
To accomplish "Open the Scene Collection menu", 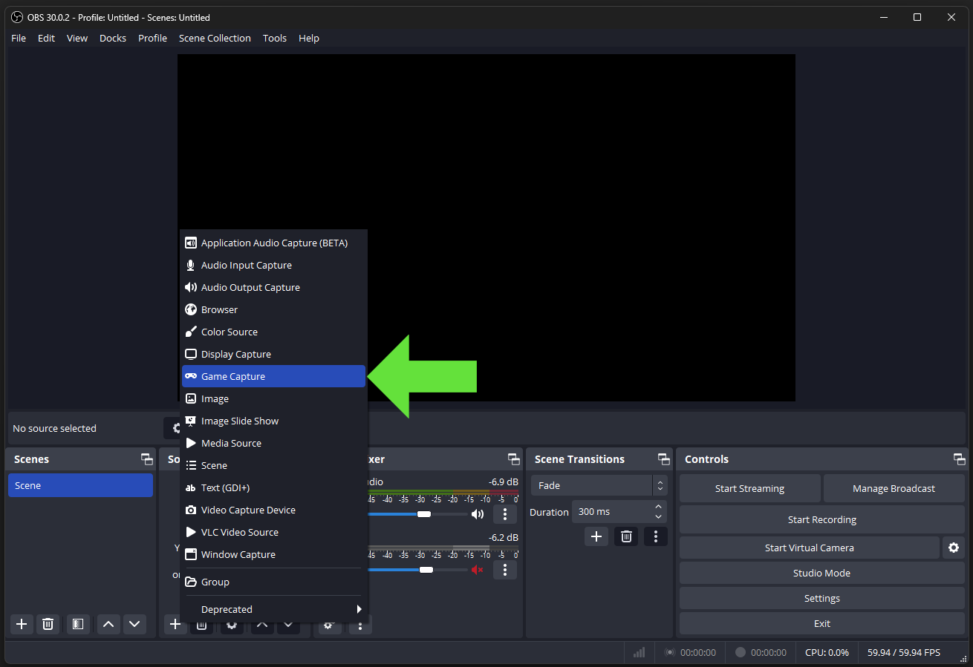I will 215,38.
